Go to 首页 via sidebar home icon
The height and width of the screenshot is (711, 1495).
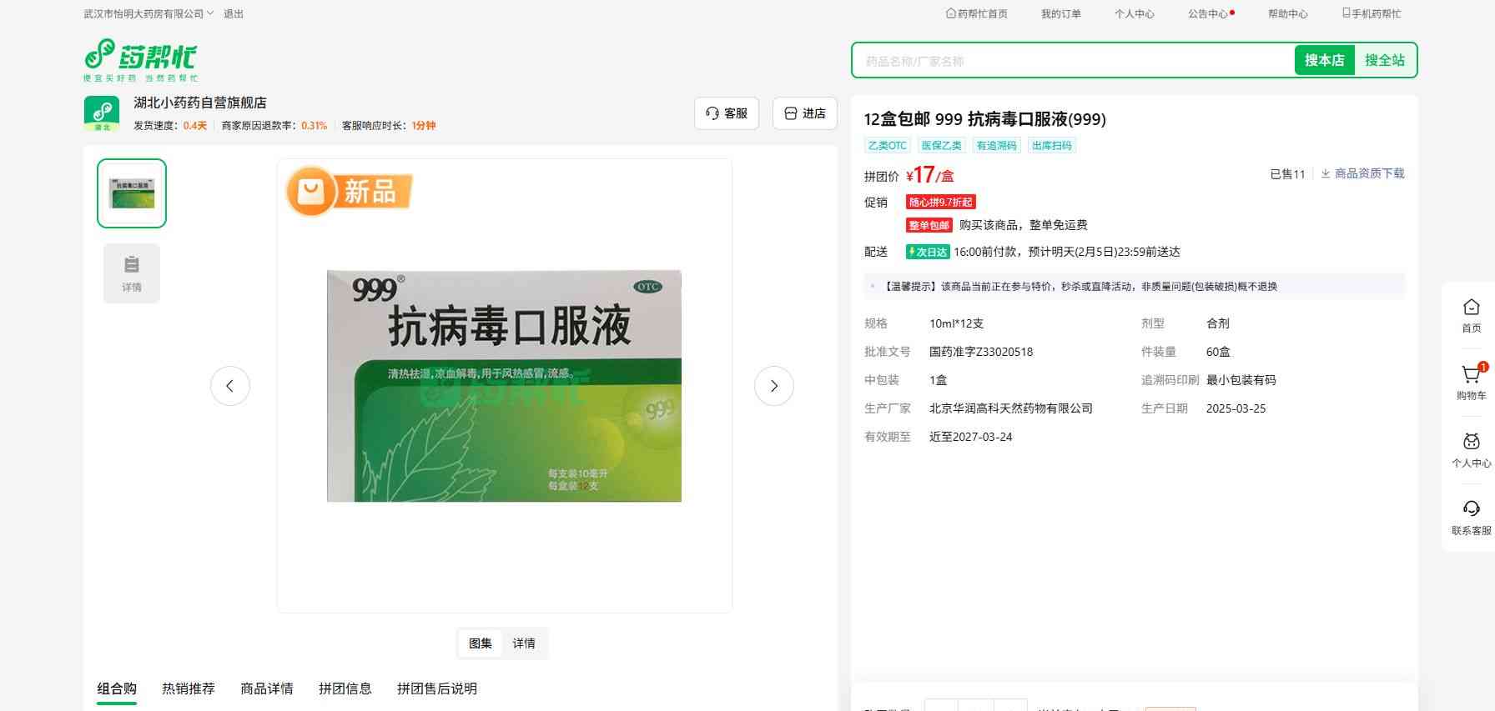(1471, 315)
